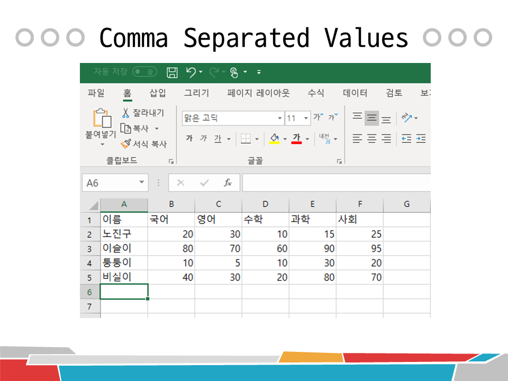The width and height of the screenshot is (508, 381).
Task: Open font color dropdown arrow
Action: coord(307,139)
